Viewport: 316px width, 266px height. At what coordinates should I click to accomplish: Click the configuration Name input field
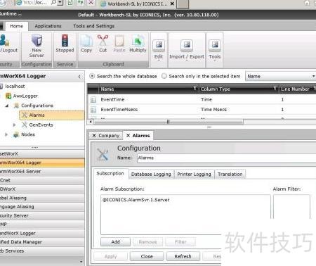[226, 158]
